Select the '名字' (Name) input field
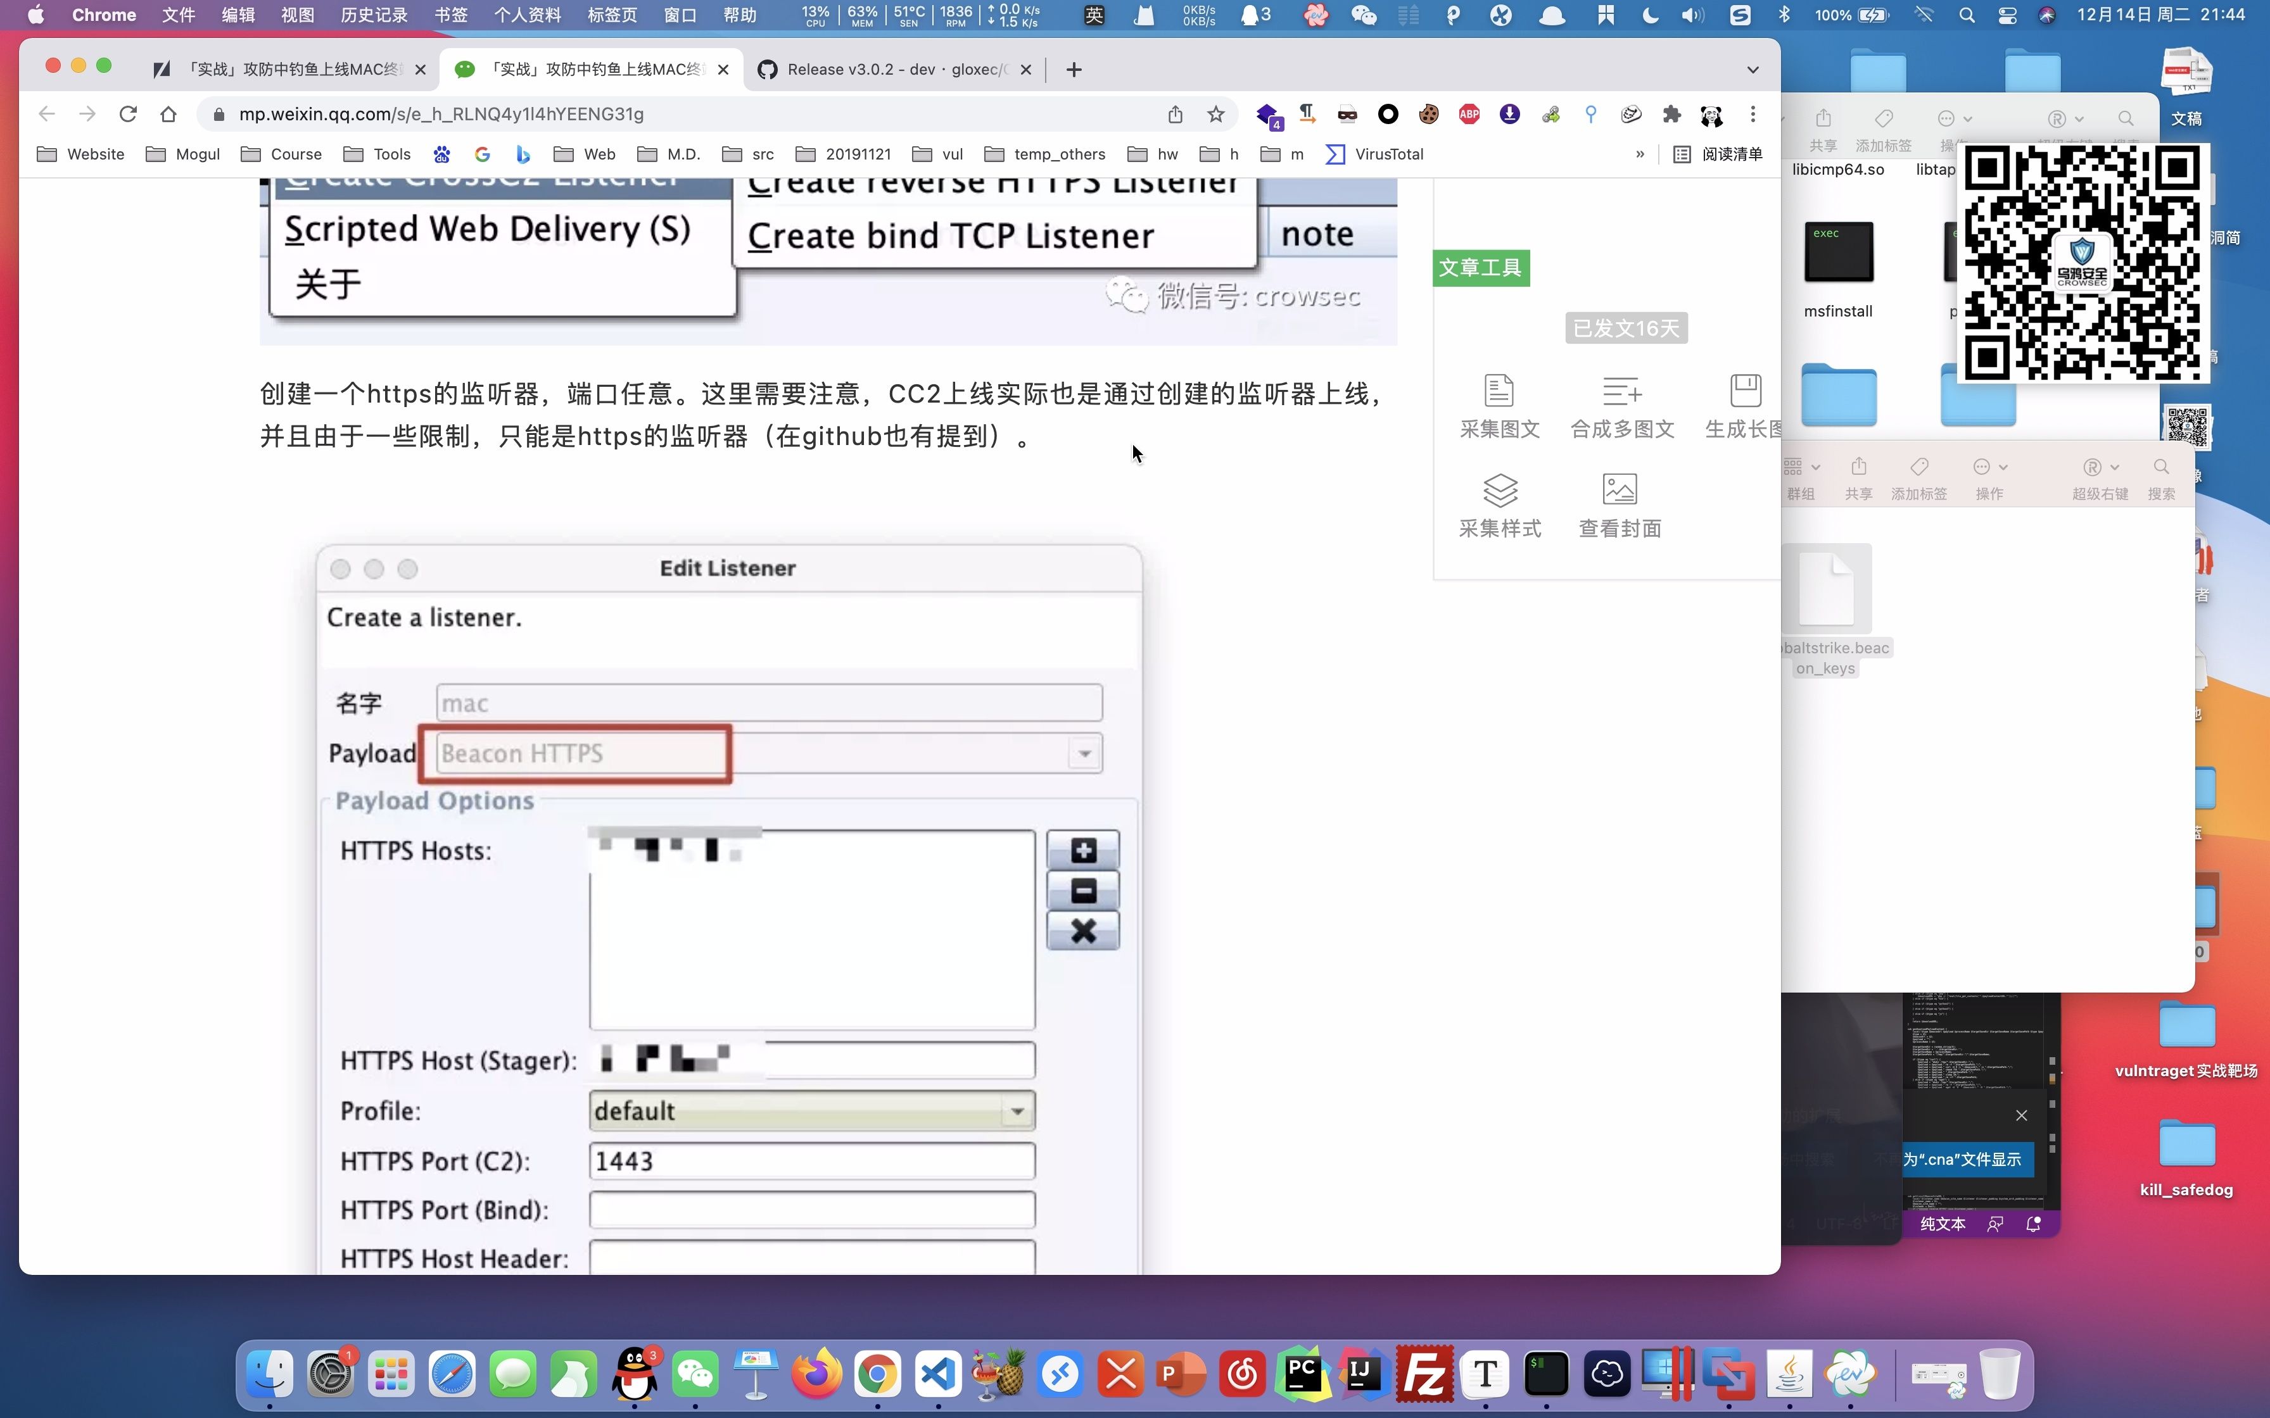 tap(765, 703)
